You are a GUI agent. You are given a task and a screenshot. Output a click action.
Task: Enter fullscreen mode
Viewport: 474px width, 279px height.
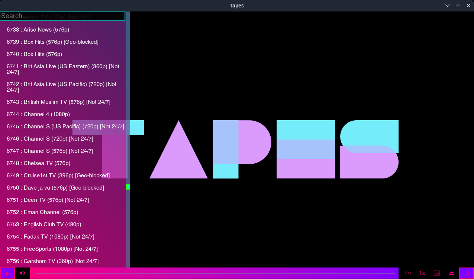coord(467,273)
